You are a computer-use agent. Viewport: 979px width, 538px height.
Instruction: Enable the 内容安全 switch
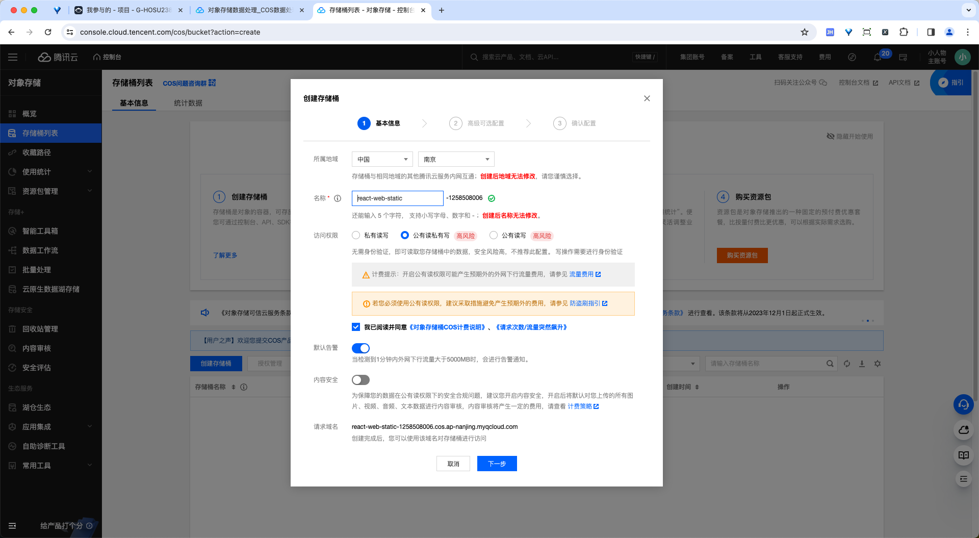coord(360,380)
